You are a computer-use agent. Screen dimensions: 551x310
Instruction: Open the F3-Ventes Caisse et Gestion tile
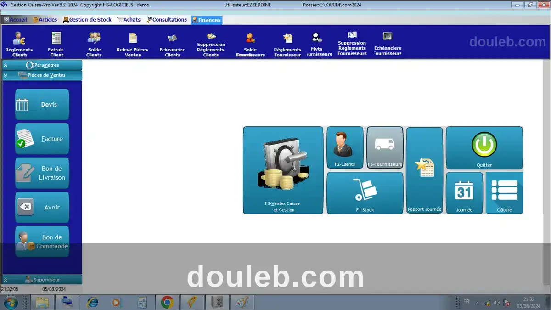(283, 170)
